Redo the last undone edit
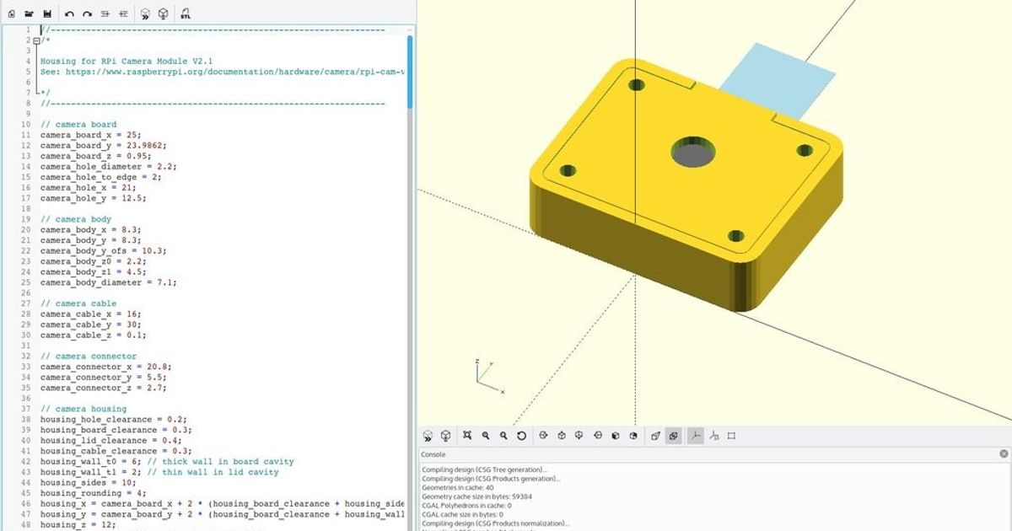This screenshot has width=1012, height=531. (x=88, y=14)
